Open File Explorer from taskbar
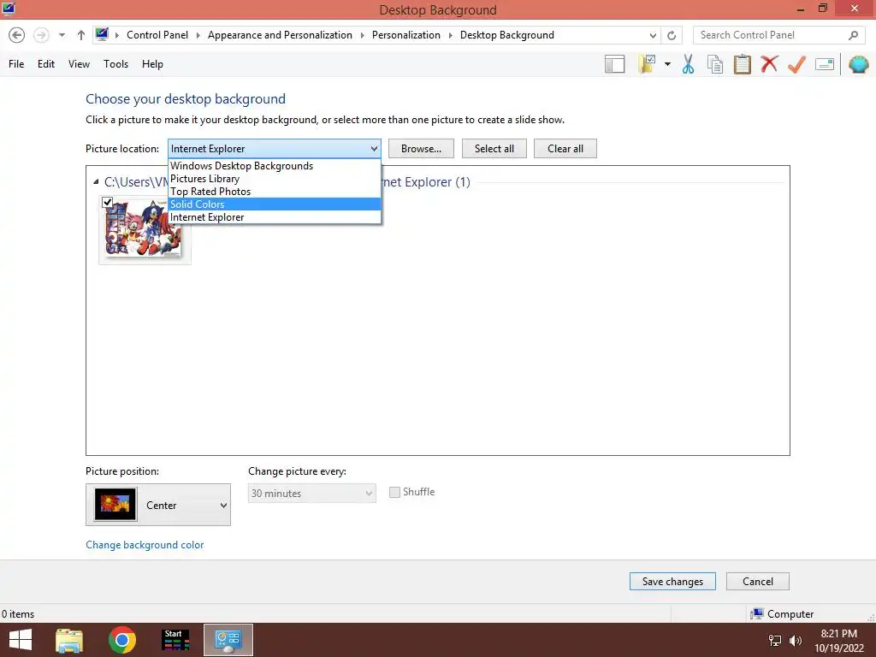Screen dimensions: 876x657 click(69, 640)
